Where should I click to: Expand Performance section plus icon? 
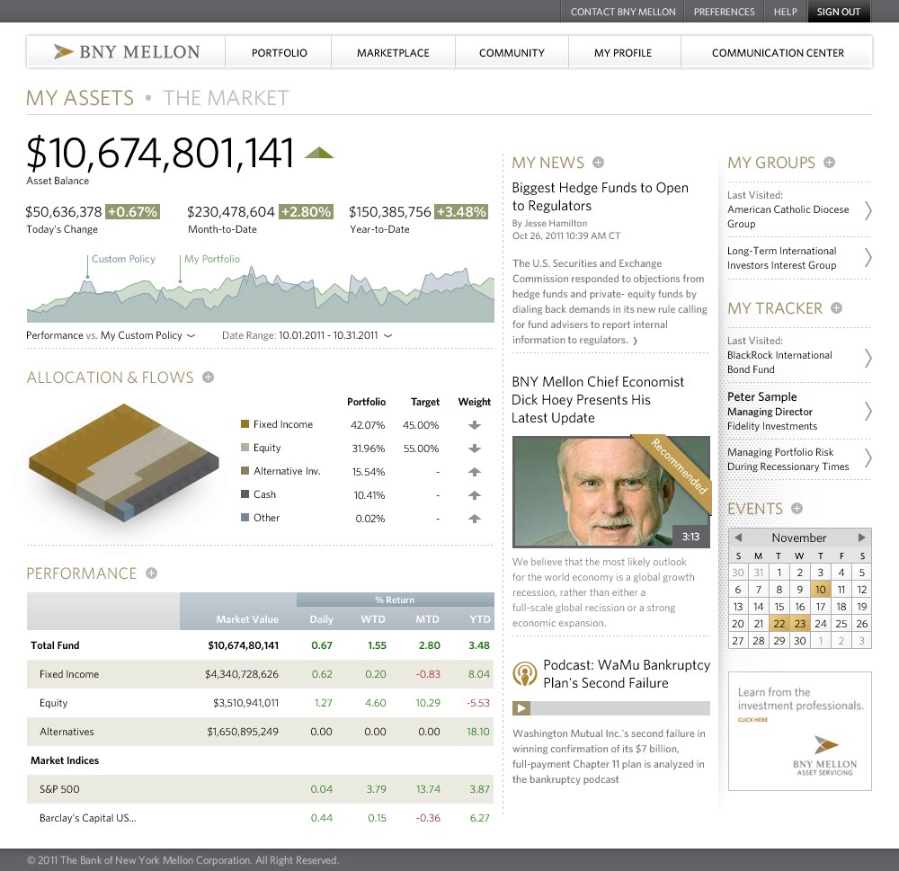[x=151, y=573]
